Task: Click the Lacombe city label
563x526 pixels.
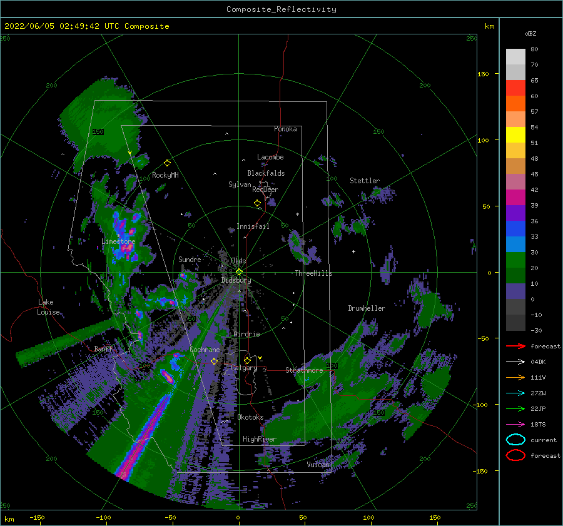Action: tap(270, 157)
